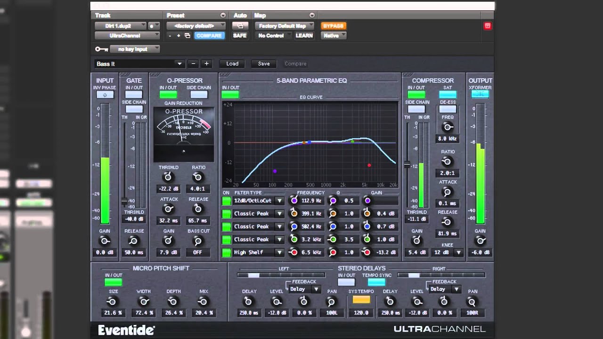Open the no key input dropdown
Image resolution: width=603 pixels, height=339 pixels.
pos(135,49)
